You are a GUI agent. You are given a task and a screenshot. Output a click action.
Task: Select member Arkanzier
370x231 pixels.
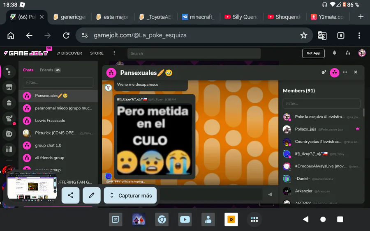point(321,191)
